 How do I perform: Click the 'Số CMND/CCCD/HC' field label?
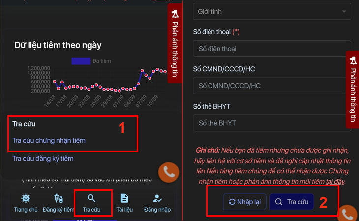224,69
